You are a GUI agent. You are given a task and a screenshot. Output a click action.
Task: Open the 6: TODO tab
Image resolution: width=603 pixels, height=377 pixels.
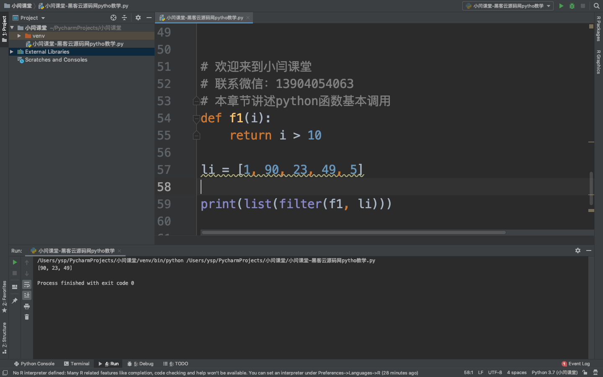point(176,364)
